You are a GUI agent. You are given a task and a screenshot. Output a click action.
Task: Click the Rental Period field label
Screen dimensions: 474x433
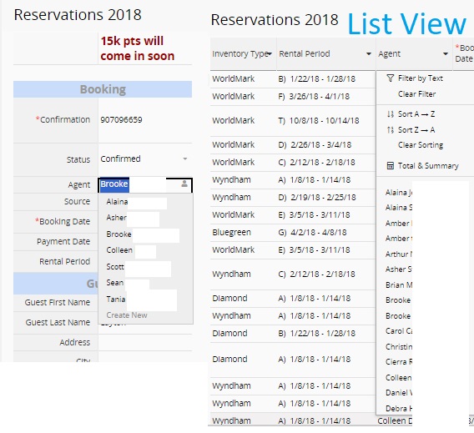point(65,261)
